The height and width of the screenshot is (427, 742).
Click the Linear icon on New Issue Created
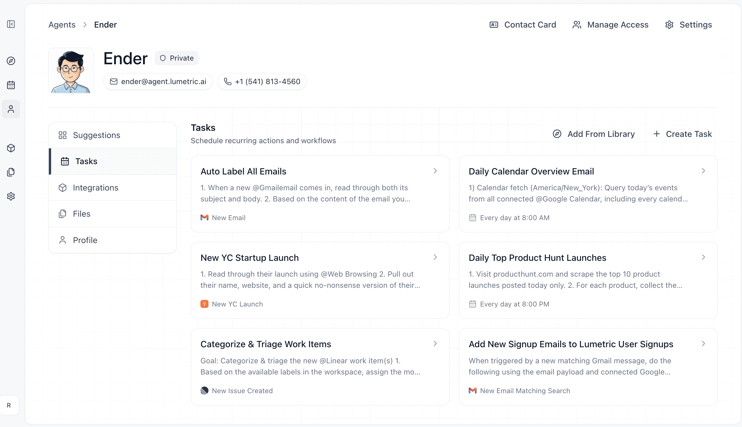pyautogui.click(x=204, y=390)
